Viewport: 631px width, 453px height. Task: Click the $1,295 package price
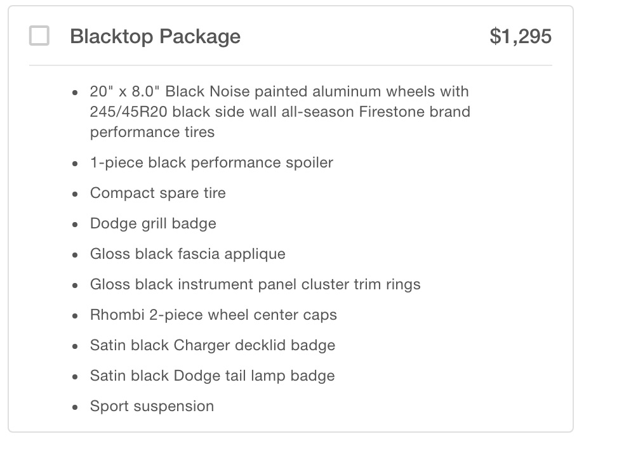521,36
